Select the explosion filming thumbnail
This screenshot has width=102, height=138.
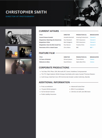[x=12, y=52]
